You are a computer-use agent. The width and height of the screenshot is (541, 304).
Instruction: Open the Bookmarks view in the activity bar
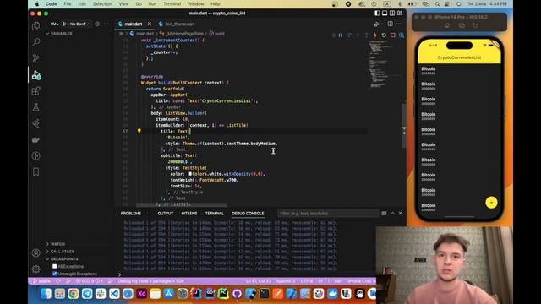(x=36, y=171)
